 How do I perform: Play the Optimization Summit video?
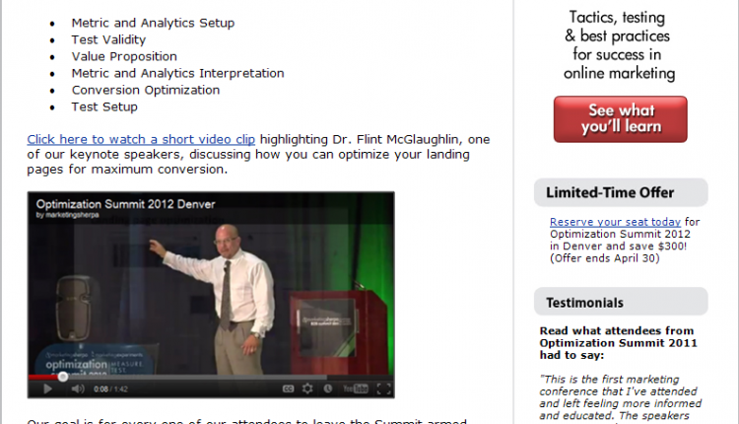pos(47,389)
